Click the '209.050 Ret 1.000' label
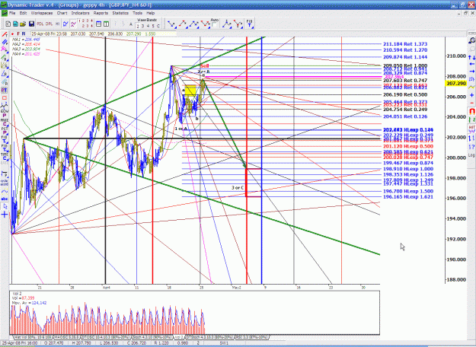This screenshot has width=476, height=347. (x=405, y=65)
